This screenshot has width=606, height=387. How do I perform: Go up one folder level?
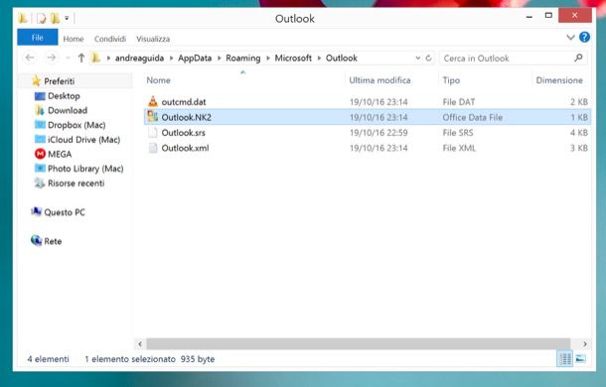pos(81,58)
